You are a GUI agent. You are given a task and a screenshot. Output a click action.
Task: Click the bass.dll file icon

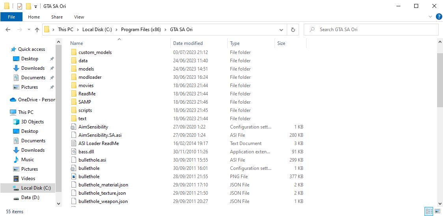(74, 152)
